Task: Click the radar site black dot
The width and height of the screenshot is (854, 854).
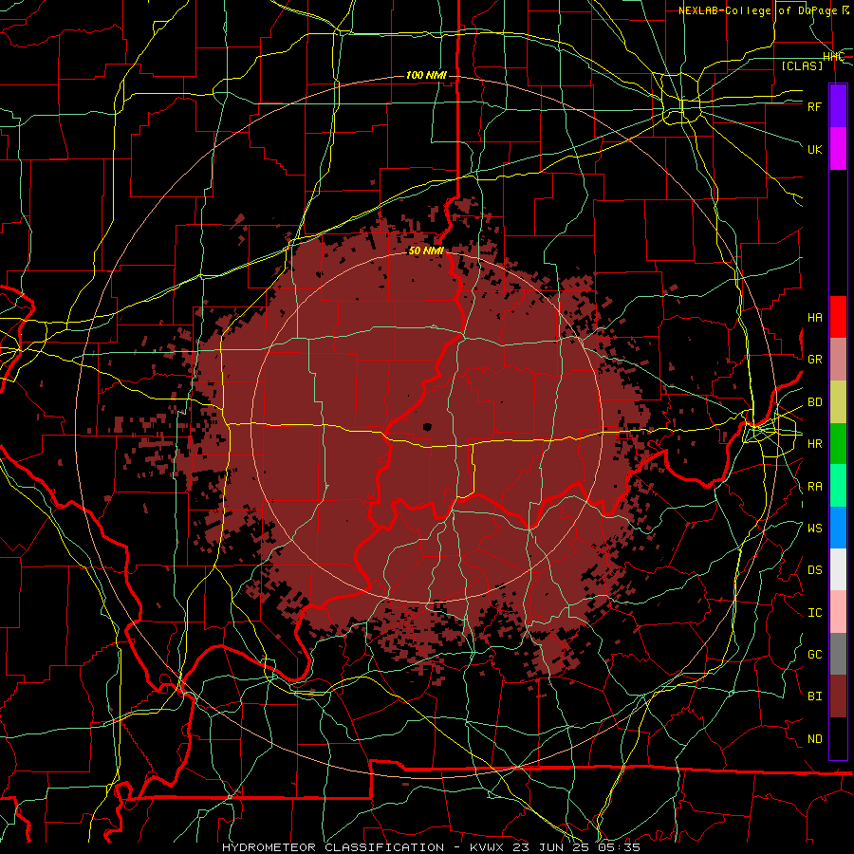Action: 427,427
